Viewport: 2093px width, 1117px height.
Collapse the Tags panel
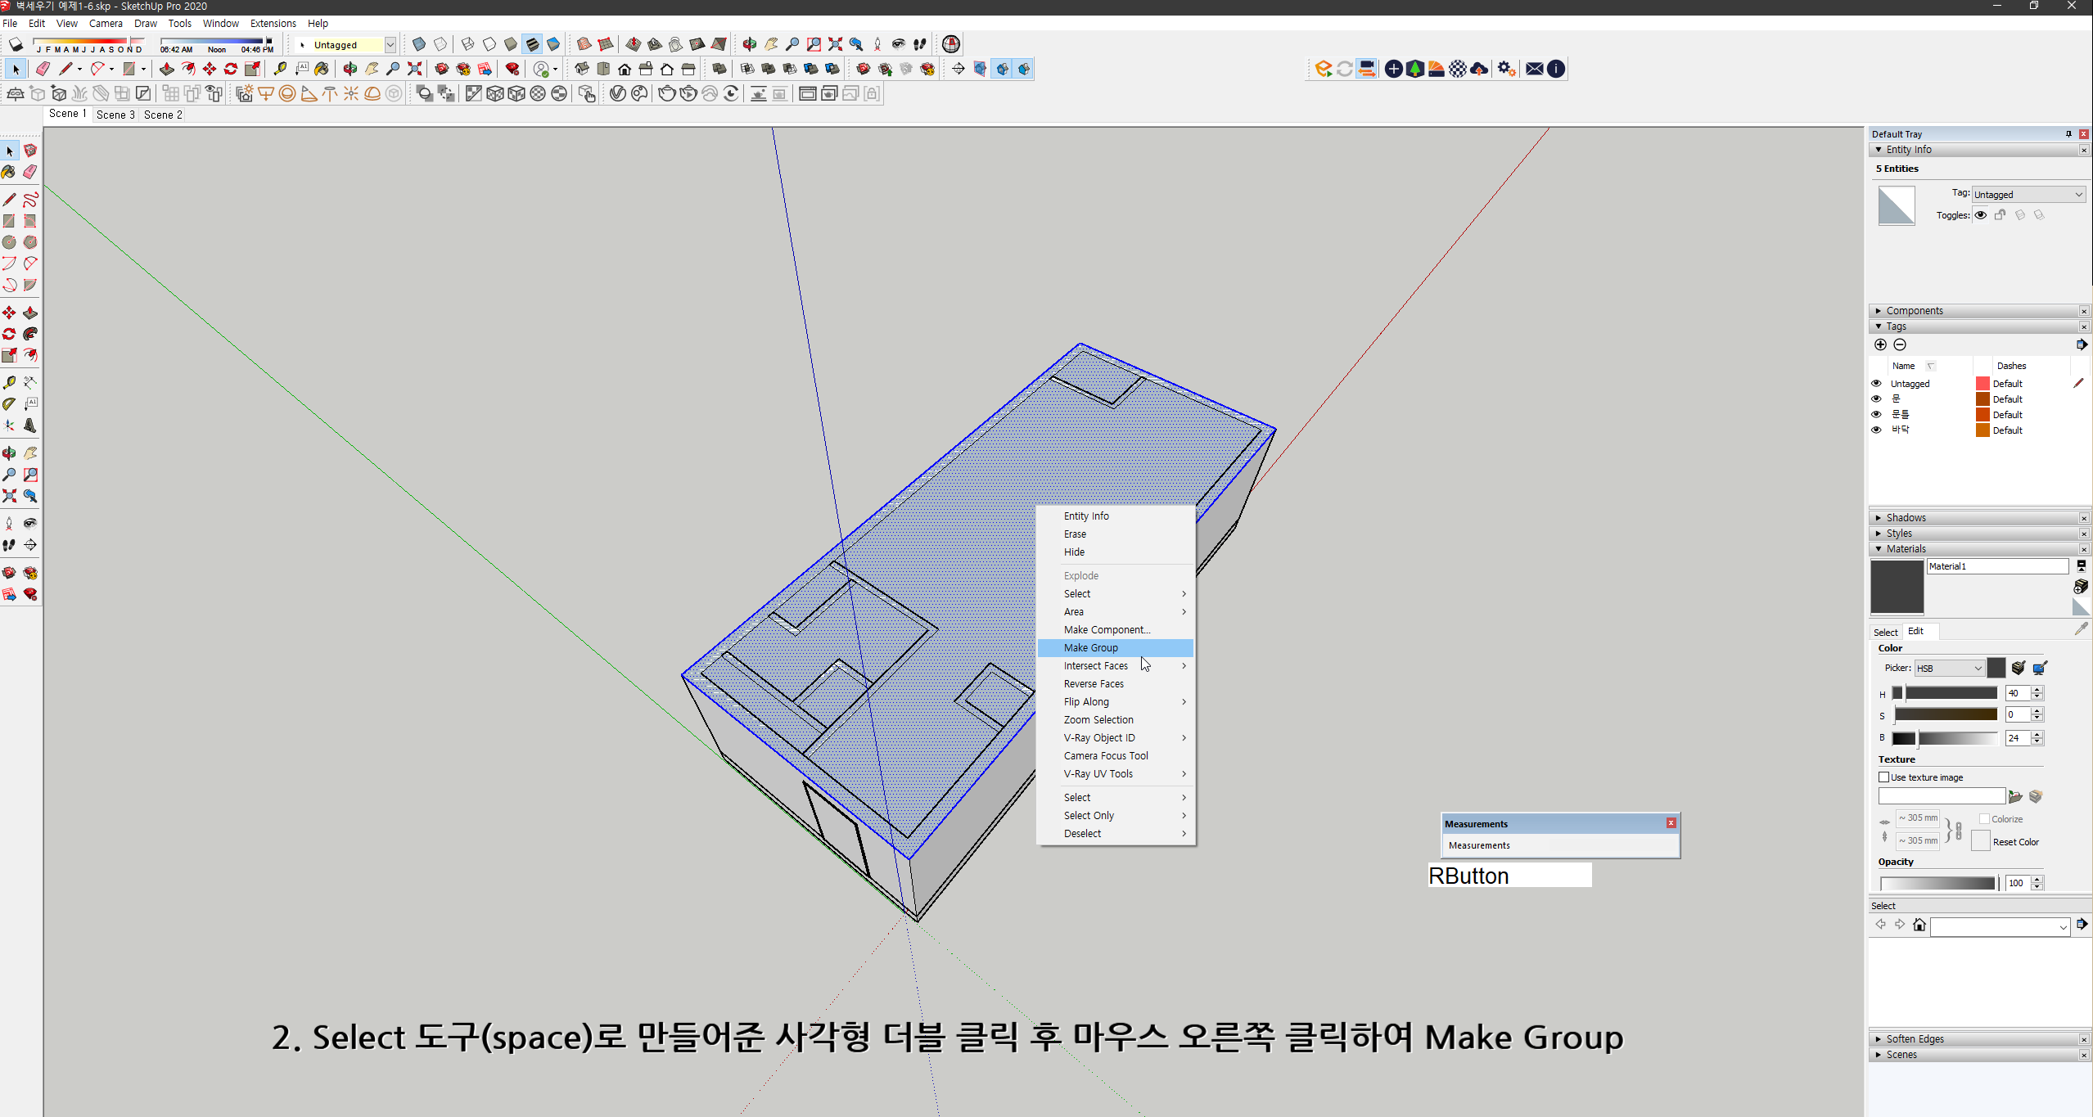click(x=1879, y=326)
